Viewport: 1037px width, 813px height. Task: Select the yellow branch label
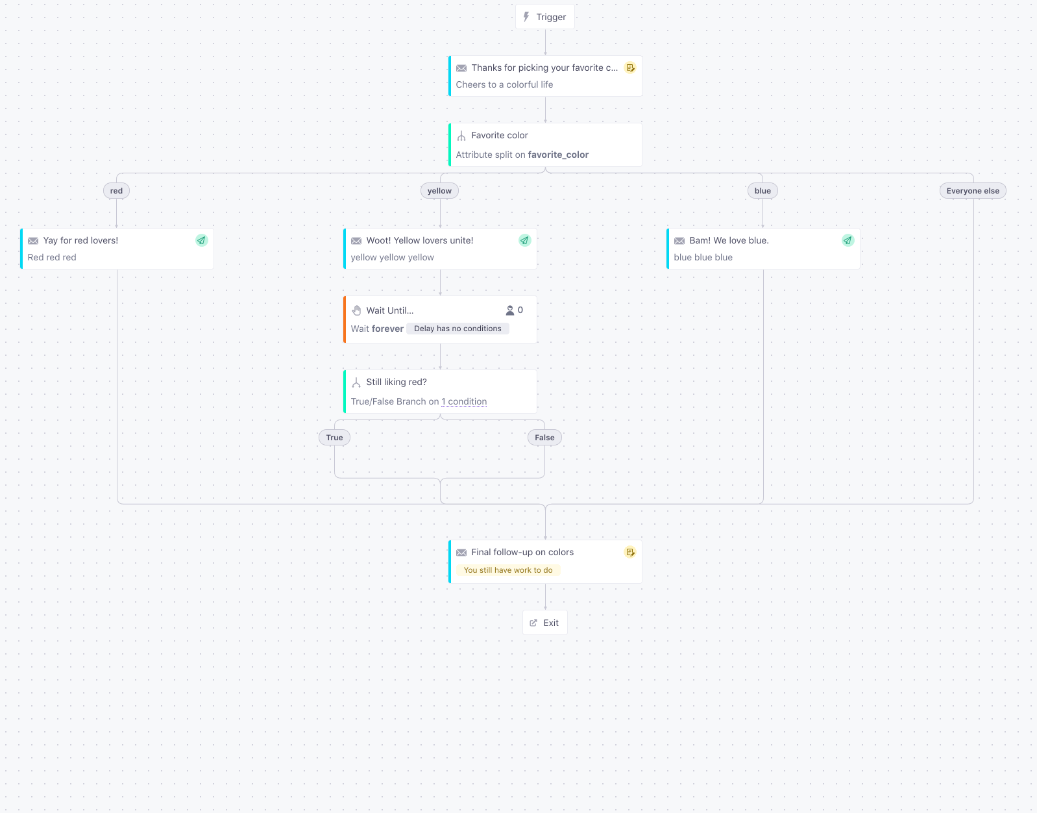tap(439, 191)
